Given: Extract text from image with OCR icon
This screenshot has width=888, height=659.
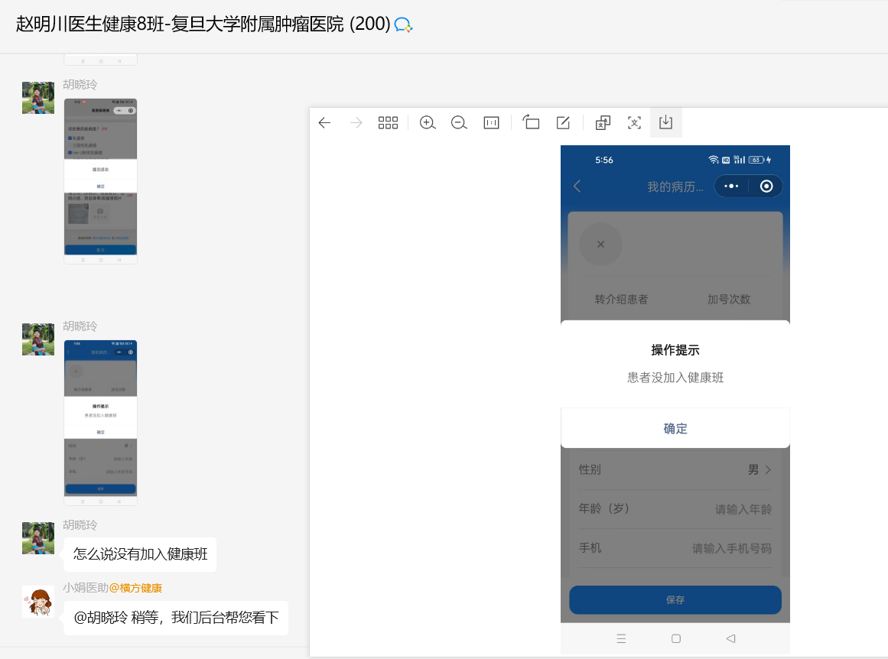Looking at the screenshot, I should point(634,123).
